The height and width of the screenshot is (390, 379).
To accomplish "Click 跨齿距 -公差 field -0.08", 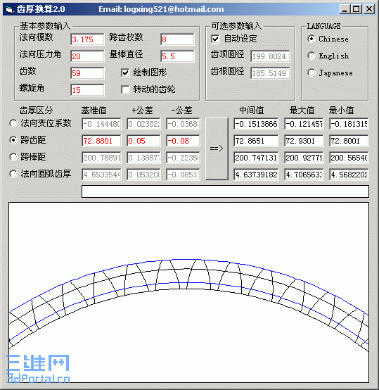I will pyautogui.click(x=183, y=141).
